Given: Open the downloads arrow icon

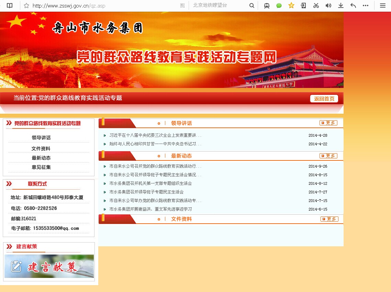Looking at the screenshot, I should tap(340, 5).
